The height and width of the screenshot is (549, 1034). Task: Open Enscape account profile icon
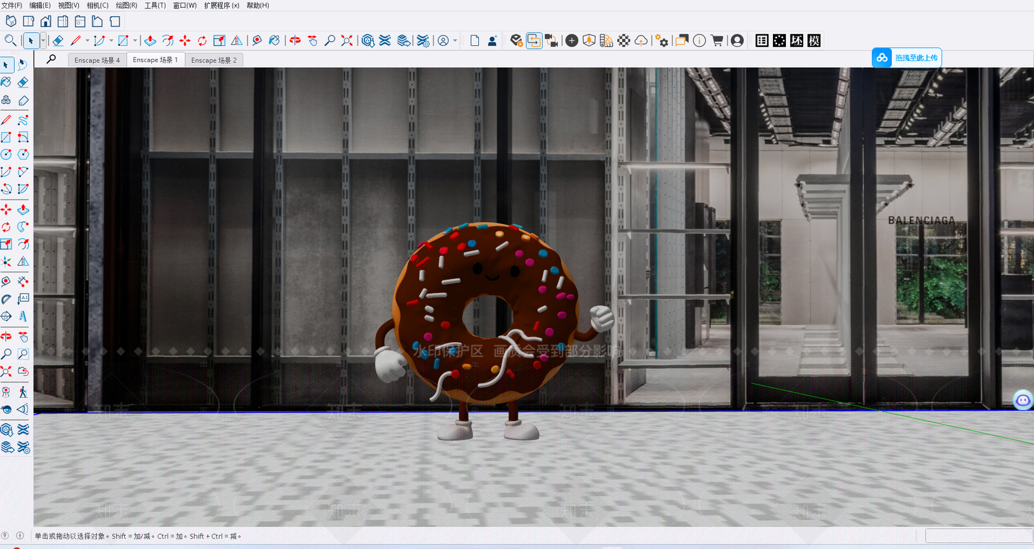(x=737, y=41)
